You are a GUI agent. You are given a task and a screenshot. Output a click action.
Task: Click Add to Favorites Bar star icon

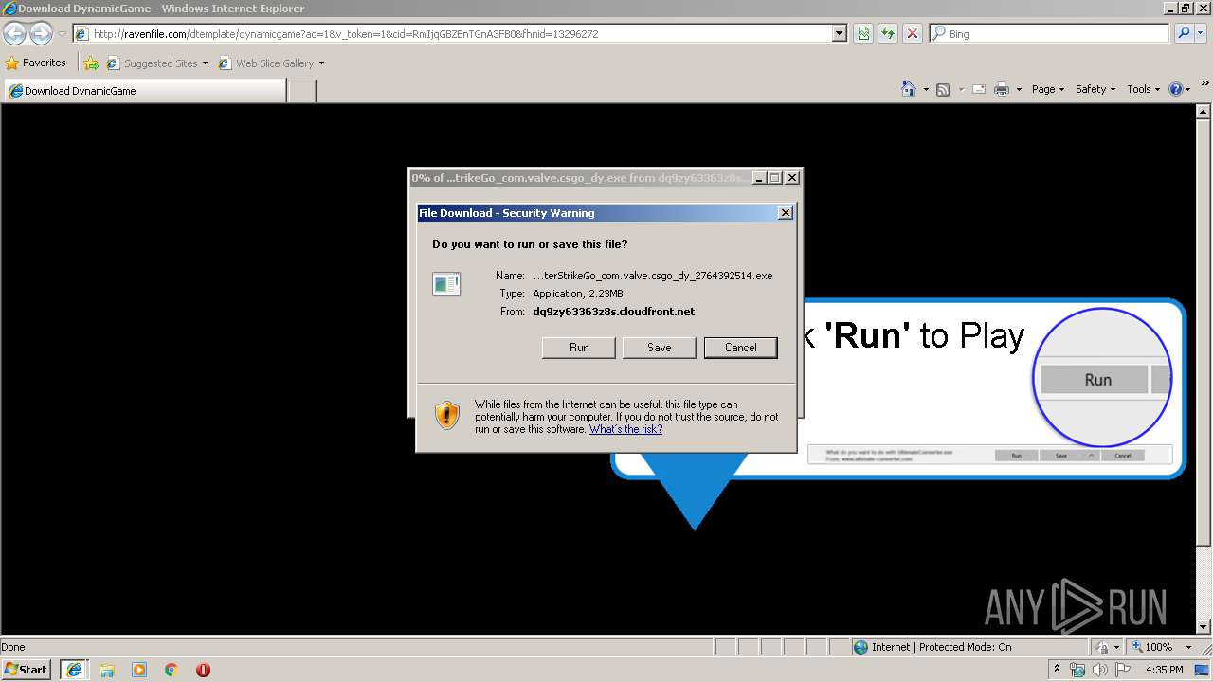(90, 63)
